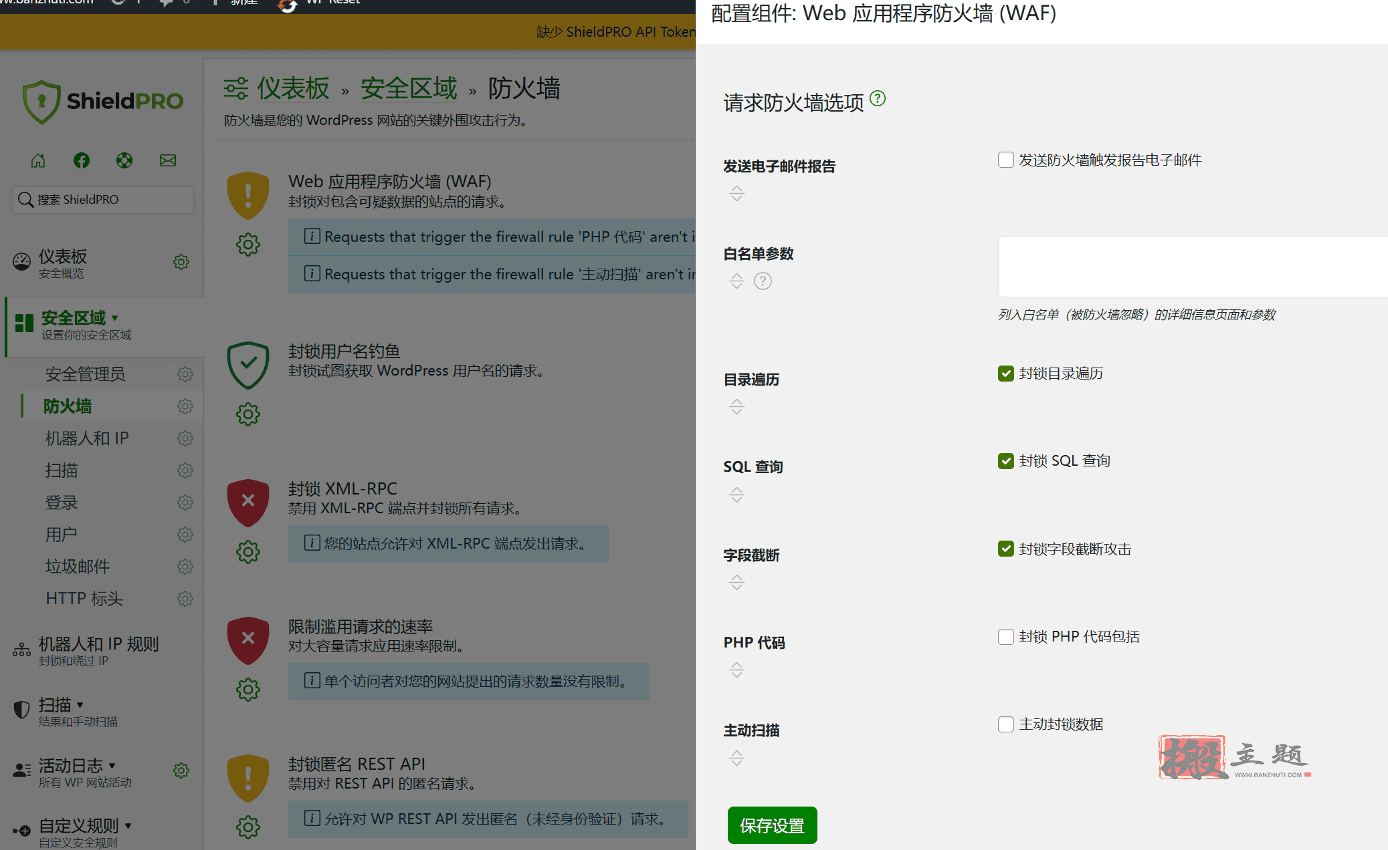Image resolution: width=1388 pixels, height=850 pixels.
Task: Open 机器人和 IP 规则 sidebar menu
Action: coord(99,650)
